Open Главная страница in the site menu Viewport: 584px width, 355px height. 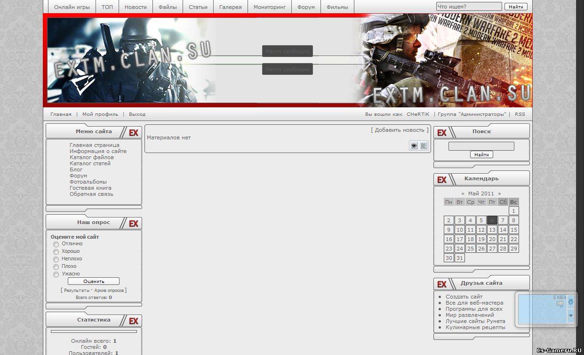[95, 145]
